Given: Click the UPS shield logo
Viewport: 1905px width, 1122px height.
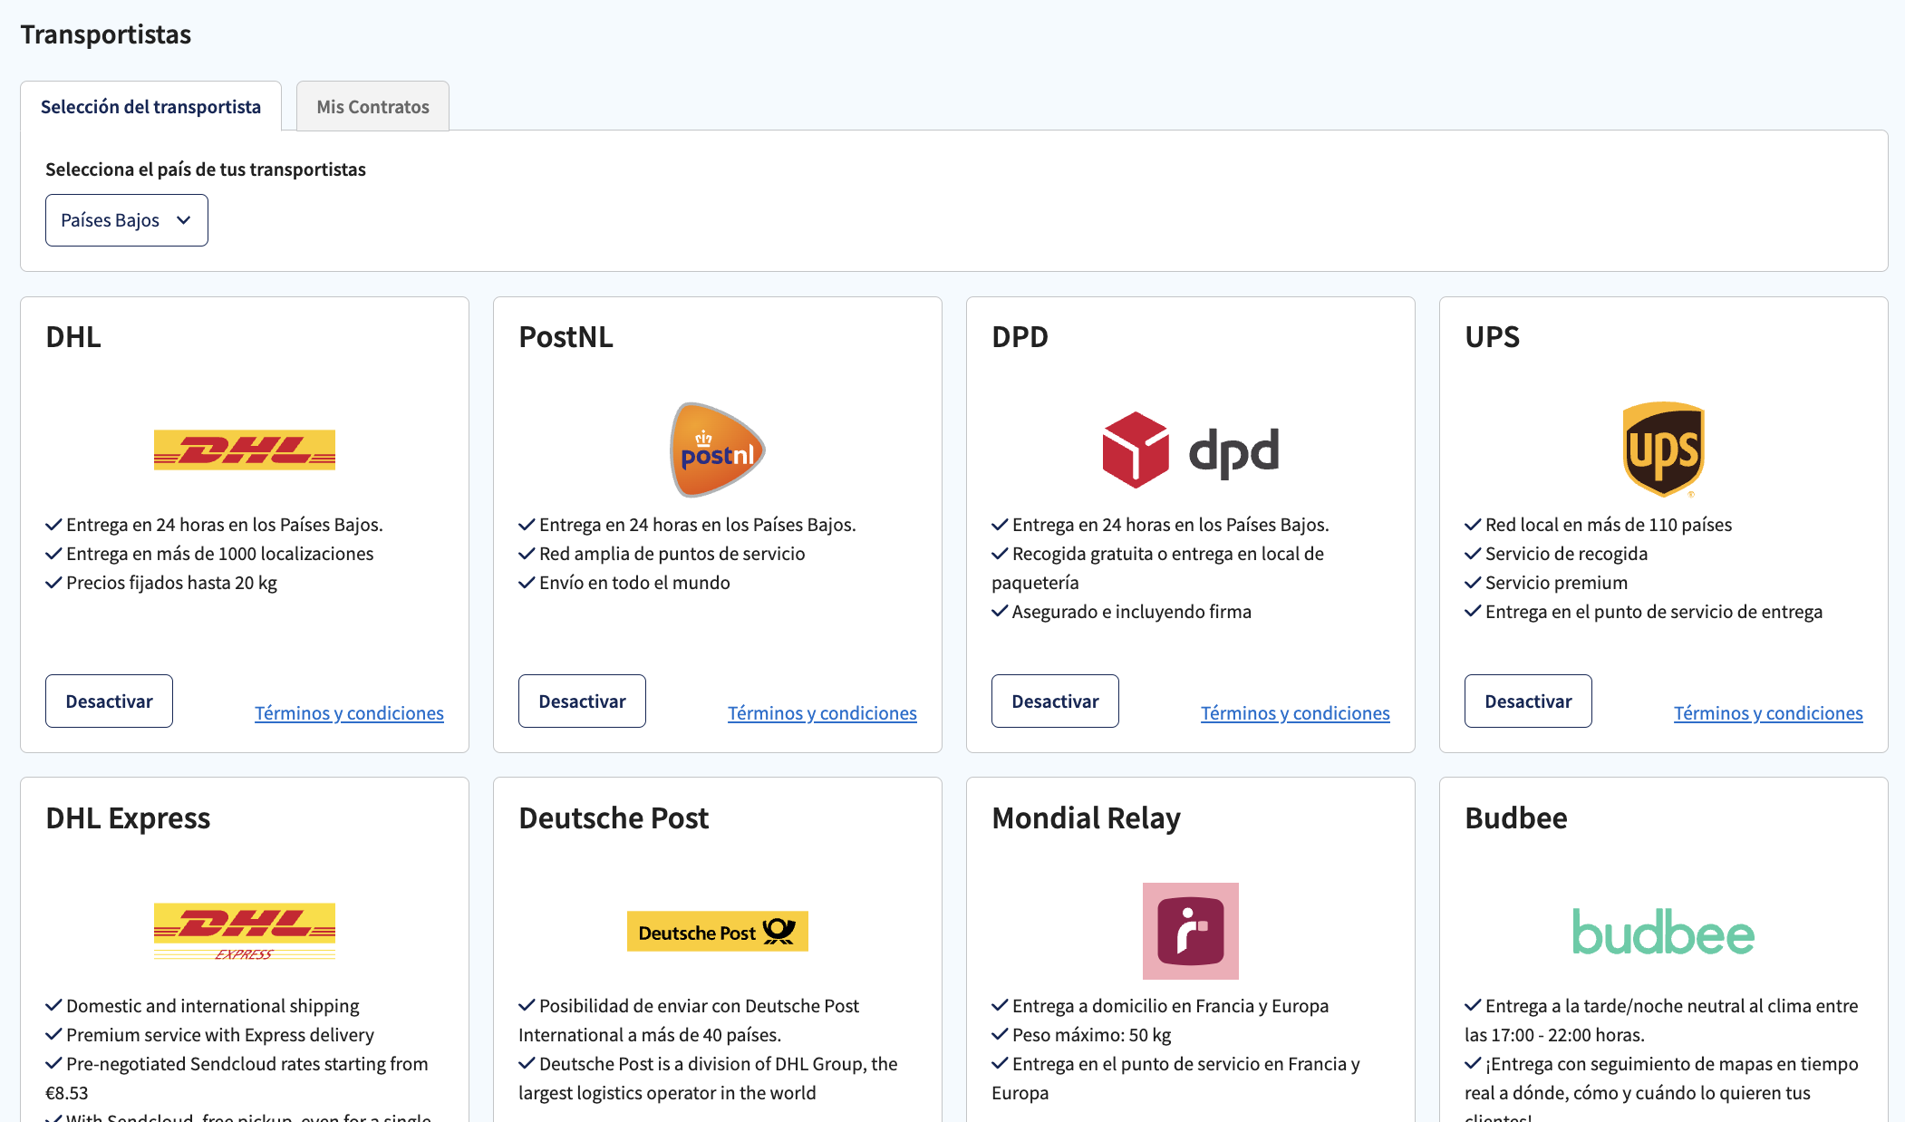Looking at the screenshot, I should 1663,450.
